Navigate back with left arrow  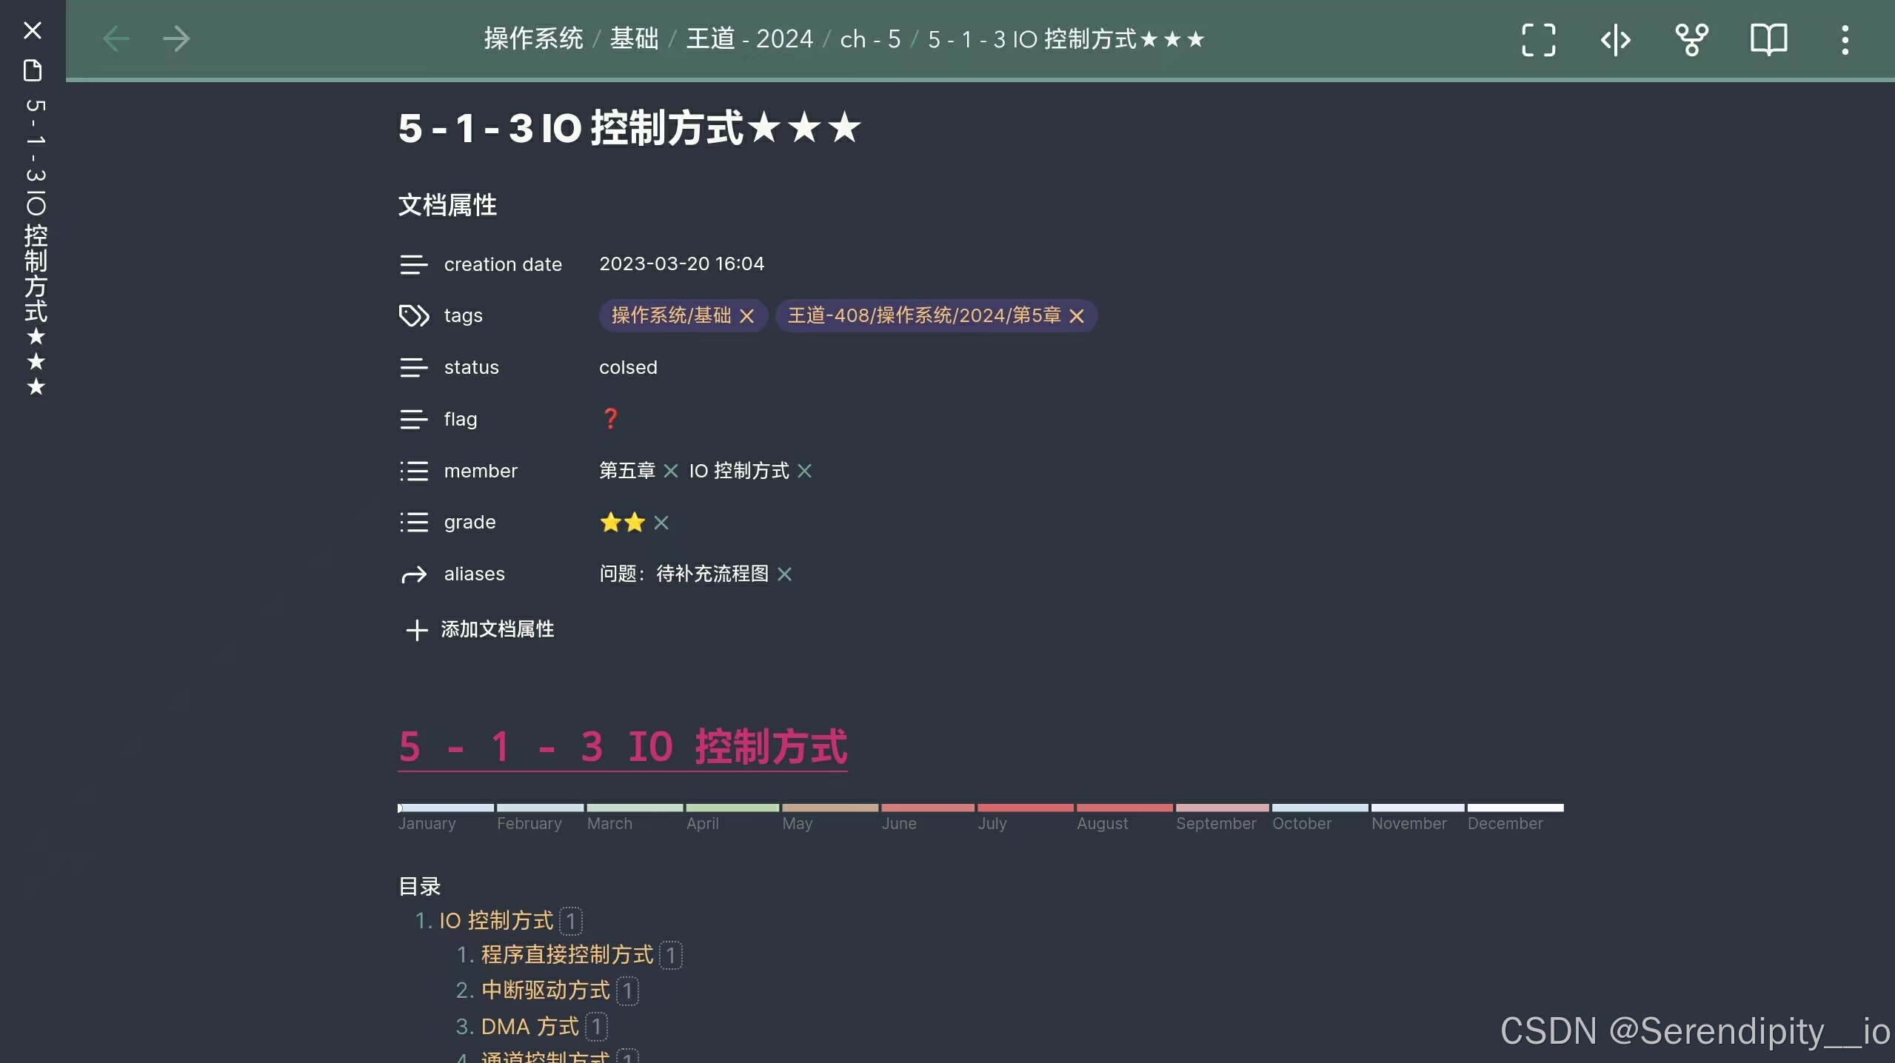coord(116,38)
